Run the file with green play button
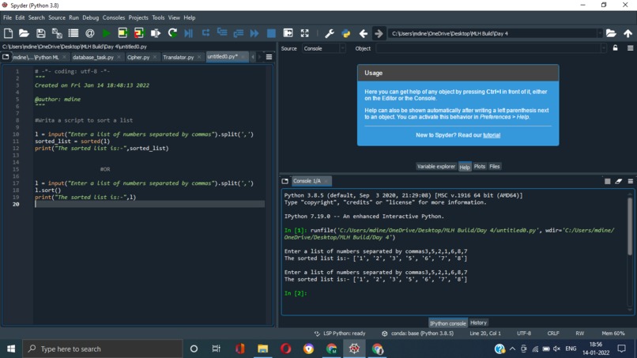Image resolution: width=637 pixels, height=358 pixels. click(107, 33)
